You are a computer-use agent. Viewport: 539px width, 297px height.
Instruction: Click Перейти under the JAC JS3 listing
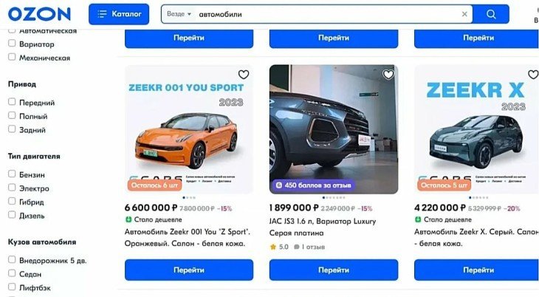click(x=334, y=270)
